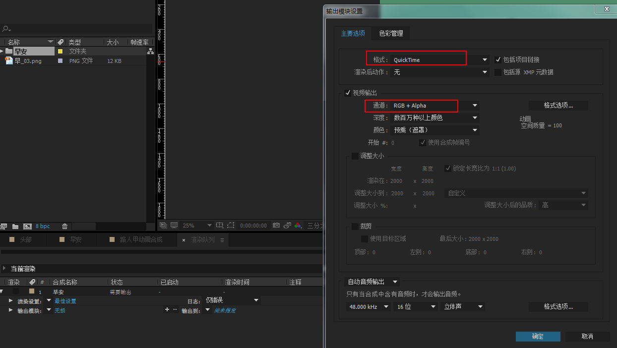The width and height of the screenshot is (617, 348).
Task: Expand the 输出模块 row triangle
Action: point(10,310)
